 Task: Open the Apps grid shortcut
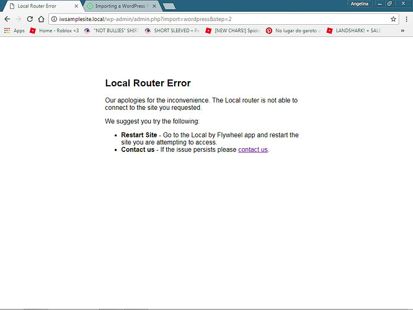click(14, 30)
